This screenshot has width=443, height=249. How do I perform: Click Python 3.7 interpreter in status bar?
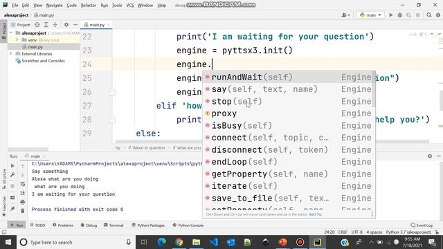408,232
